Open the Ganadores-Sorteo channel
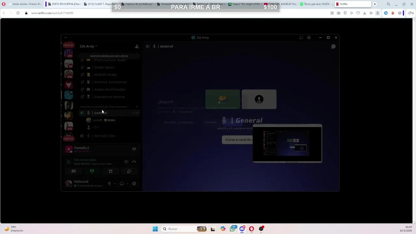Viewport: 416px width, 234px height. 110,97
